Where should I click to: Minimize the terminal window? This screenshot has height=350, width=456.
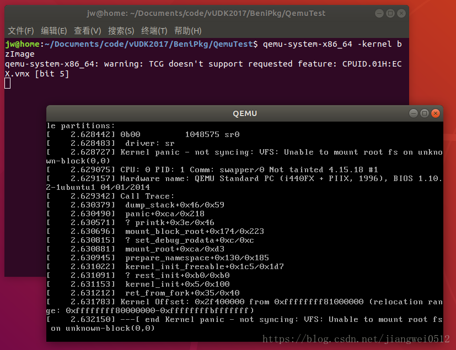379,13
